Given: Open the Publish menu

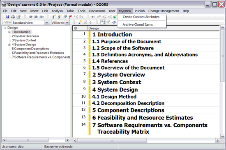Looking at the screenshot, I should click(140, 11).
